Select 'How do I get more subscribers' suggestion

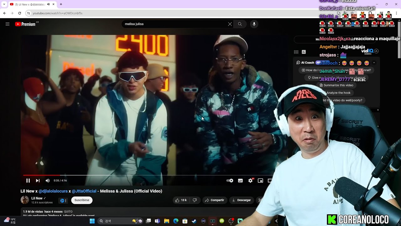pyautogui.click(x=336, y=70)
